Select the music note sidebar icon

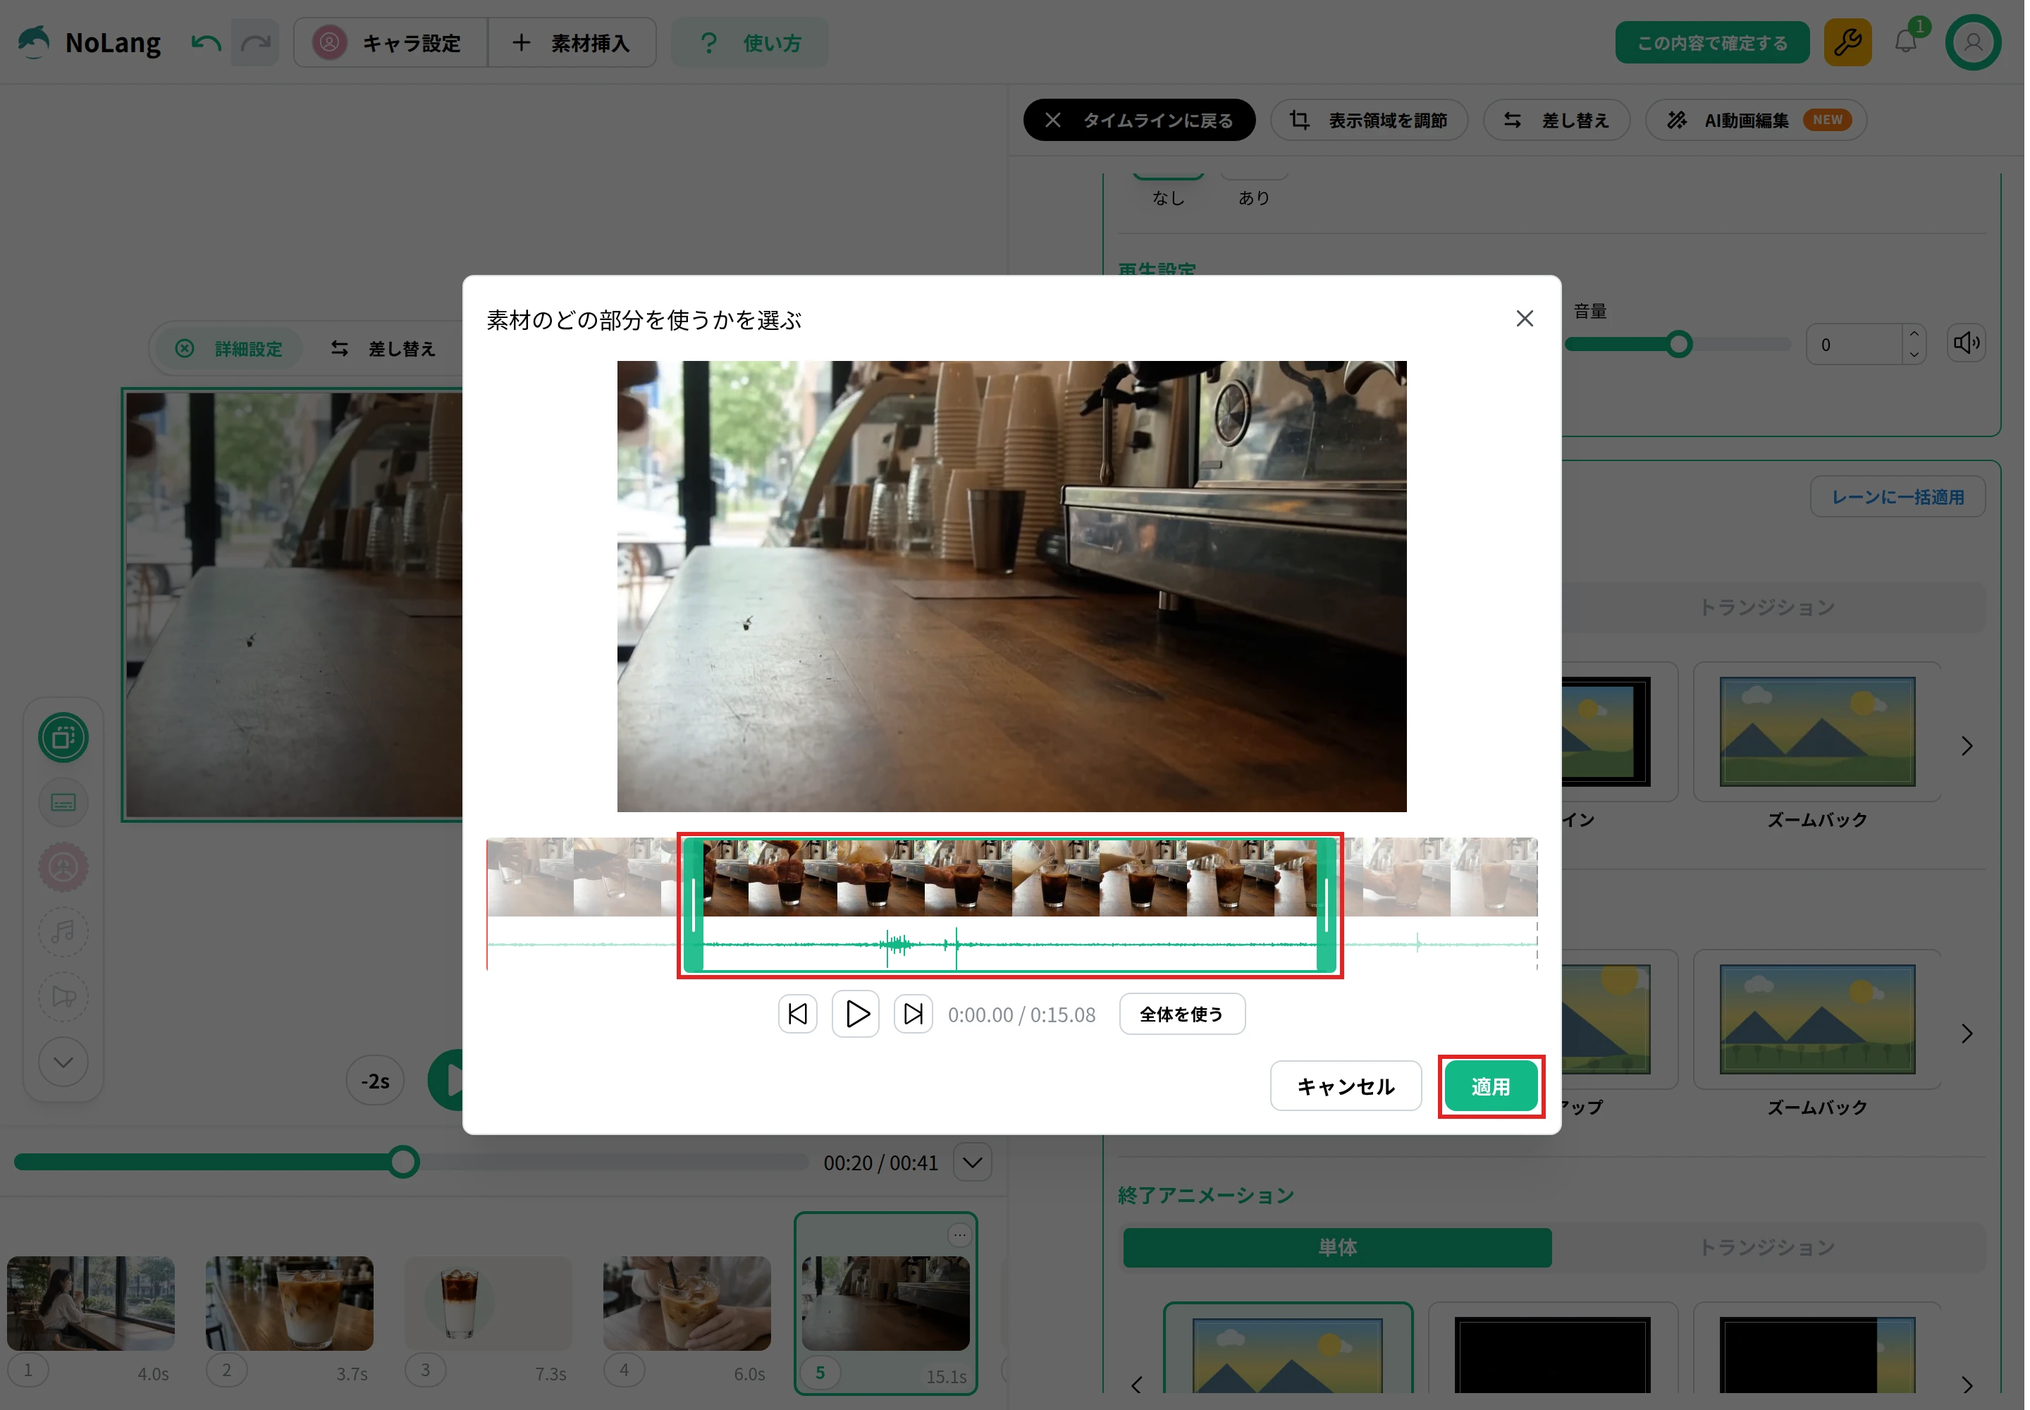[63, 932]
